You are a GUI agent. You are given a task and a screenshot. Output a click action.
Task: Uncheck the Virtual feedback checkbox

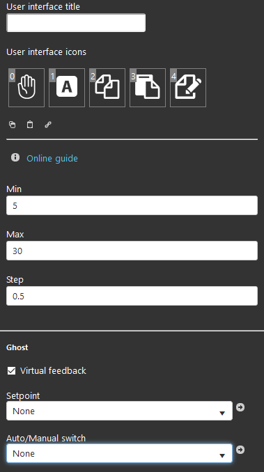pos(11,370)
